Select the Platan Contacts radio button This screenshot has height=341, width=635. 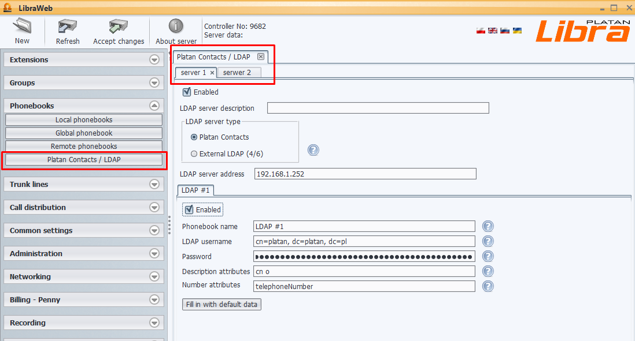[x=194, y=137]
